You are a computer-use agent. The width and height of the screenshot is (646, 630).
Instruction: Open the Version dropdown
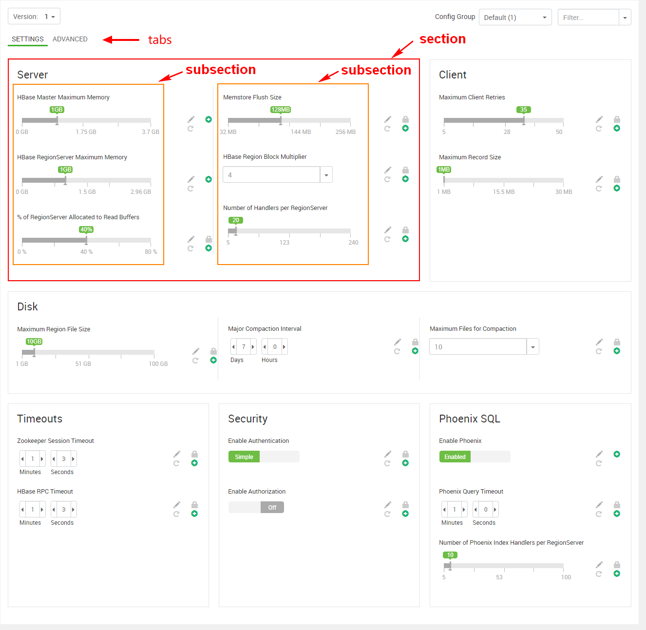pyautogui.click(x=34, y=17)
